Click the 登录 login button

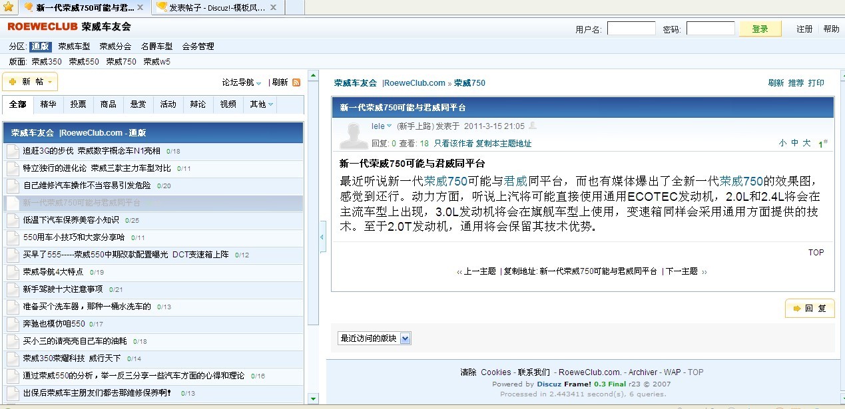(x=760, y=29)
